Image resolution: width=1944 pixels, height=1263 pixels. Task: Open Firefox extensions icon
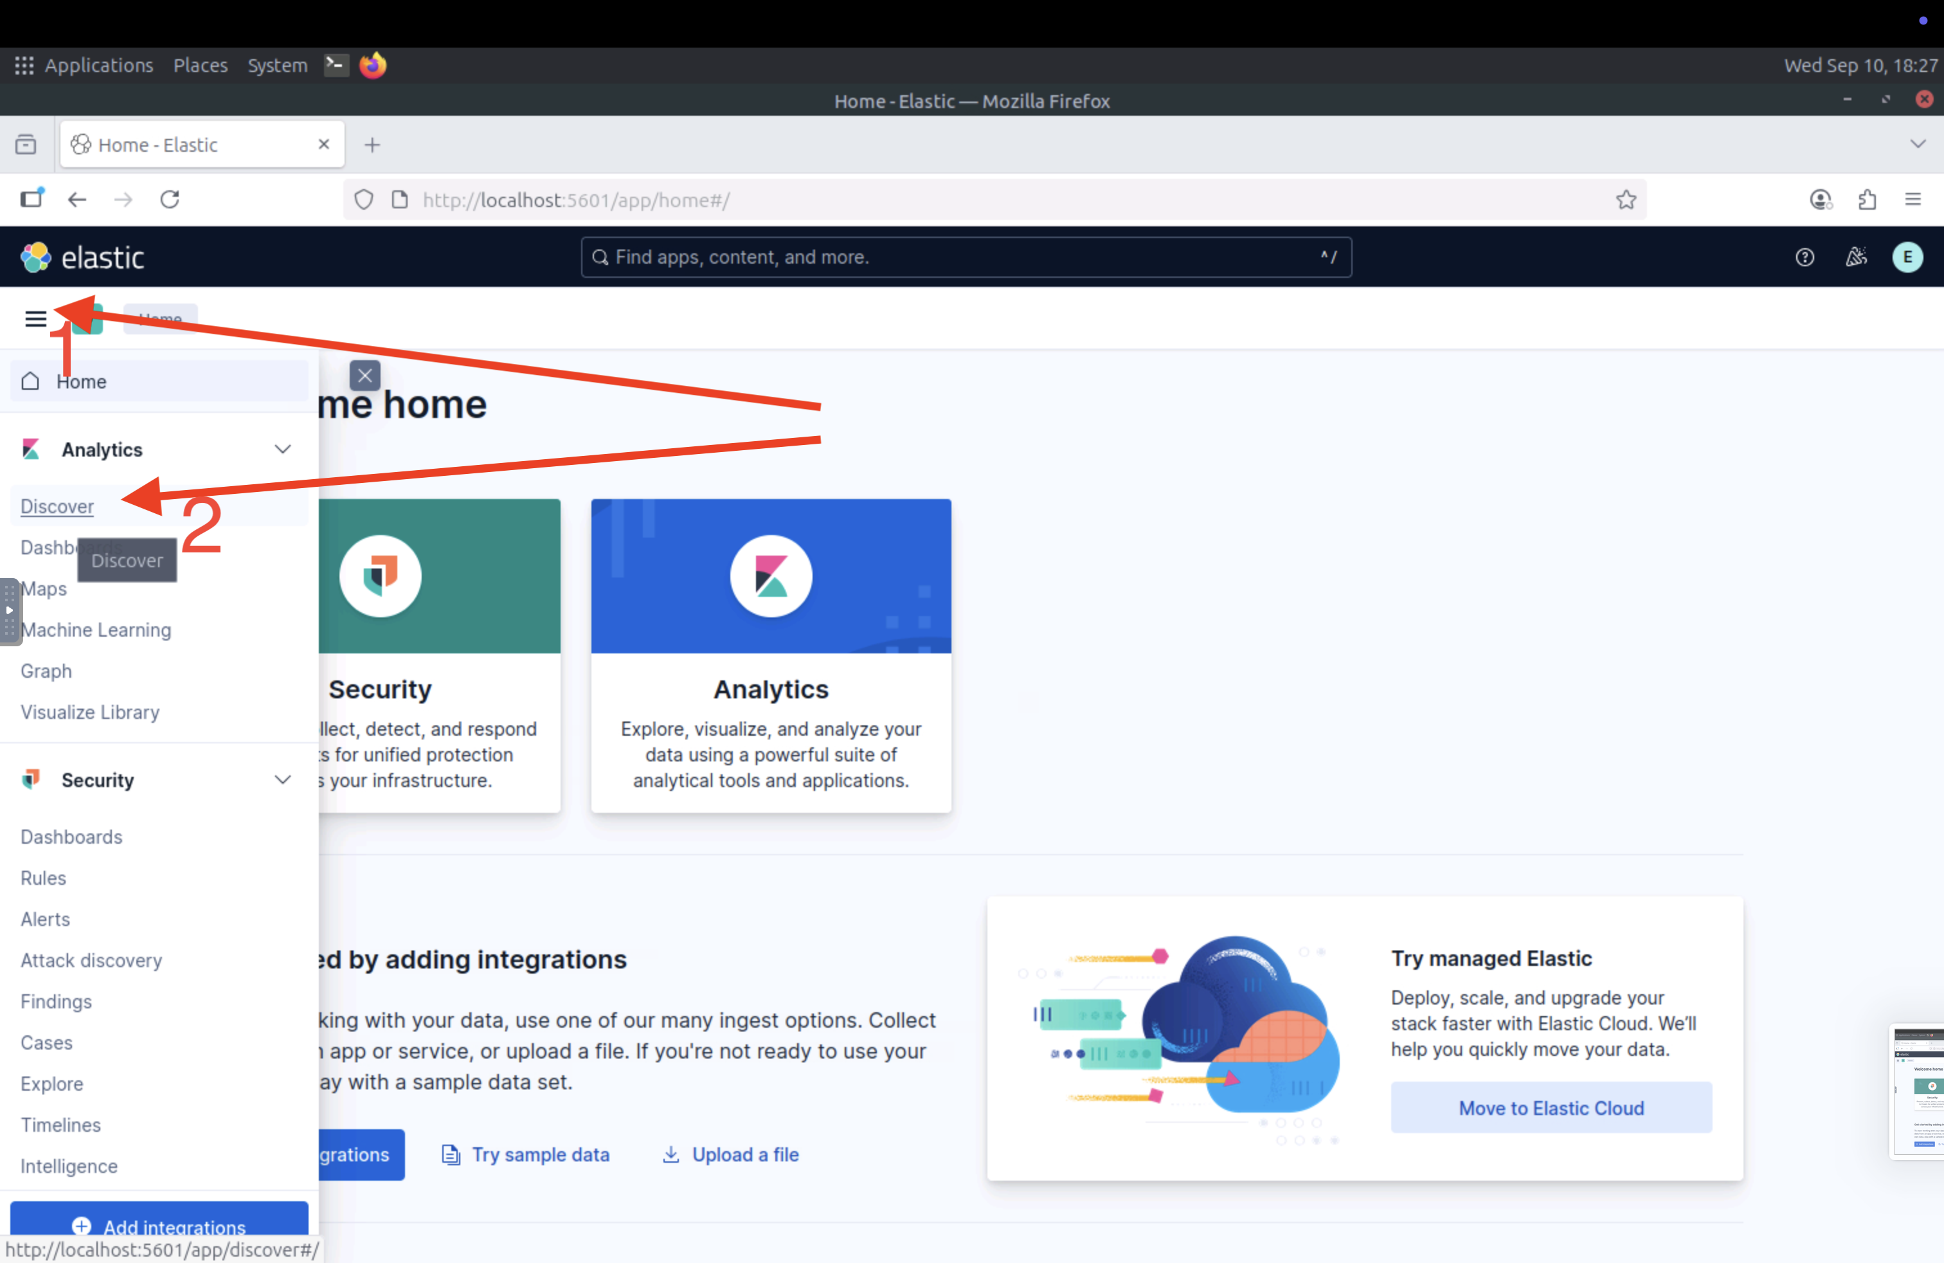pyautogui.click(x=1868, y=199)
